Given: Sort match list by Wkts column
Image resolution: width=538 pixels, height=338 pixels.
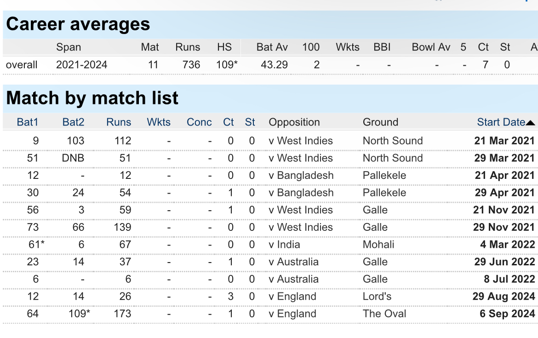Looking at the screenshot, I should (x=159, y=122).
